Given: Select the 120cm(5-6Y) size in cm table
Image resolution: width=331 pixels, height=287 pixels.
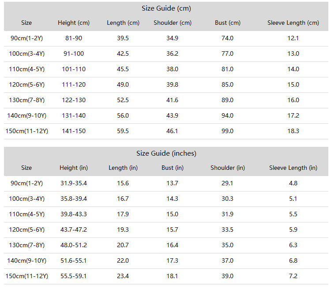Looking at the screenshot, I should pos(27,85).
